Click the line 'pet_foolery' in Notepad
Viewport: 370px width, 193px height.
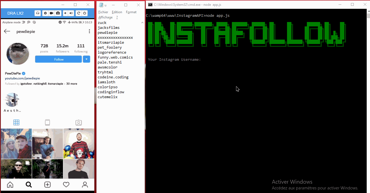tap(110, 48)
